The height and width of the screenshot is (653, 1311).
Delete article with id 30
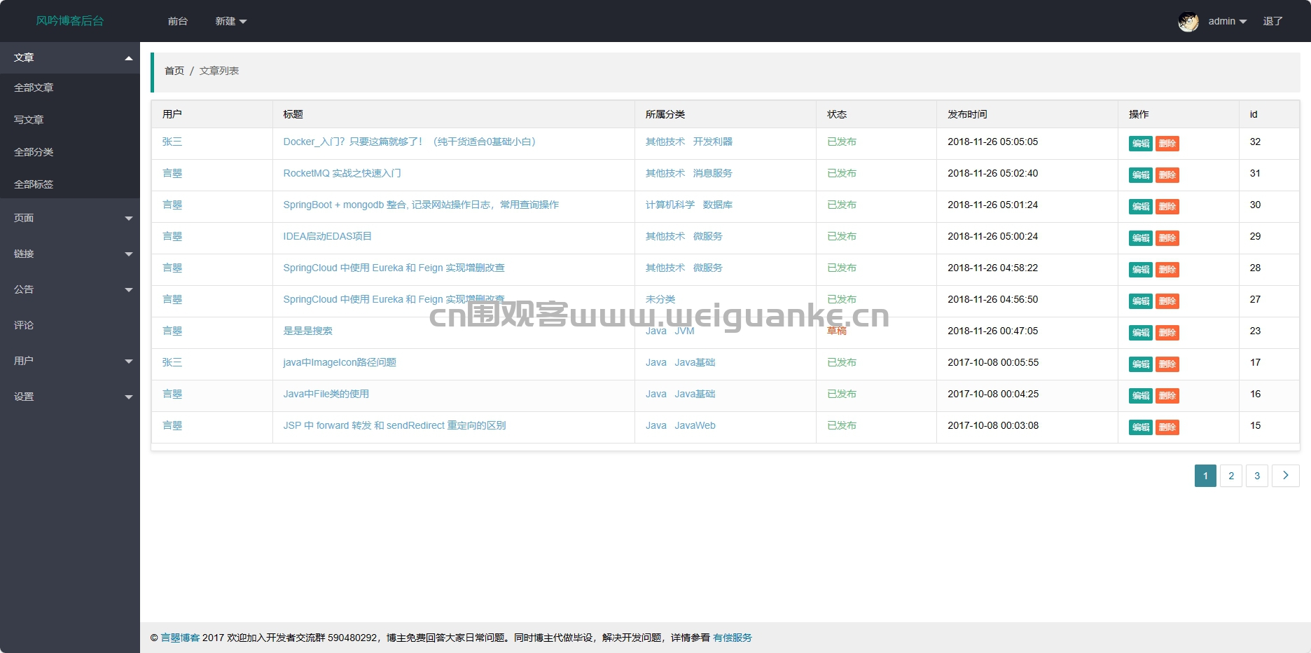coord(1167,207)
